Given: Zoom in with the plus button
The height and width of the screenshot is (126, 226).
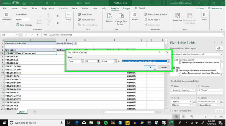Looking at the screenshot, I should [215, 117].
